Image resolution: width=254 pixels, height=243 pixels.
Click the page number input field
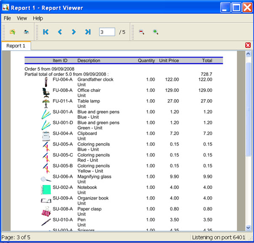point(107,32)
